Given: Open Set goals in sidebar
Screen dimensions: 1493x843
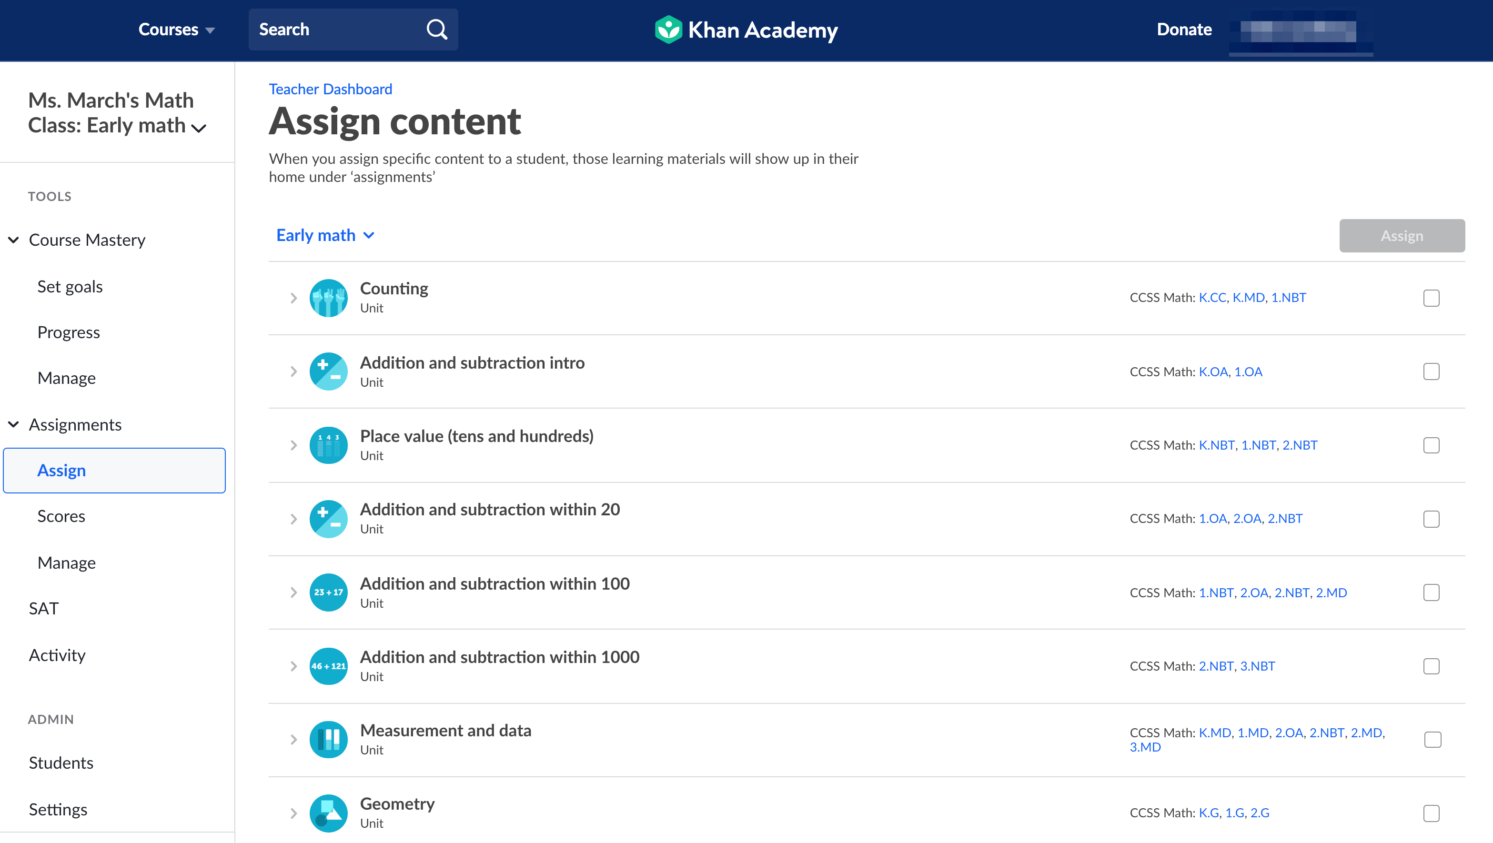Looking at the screenshot, I should point(70,286).
